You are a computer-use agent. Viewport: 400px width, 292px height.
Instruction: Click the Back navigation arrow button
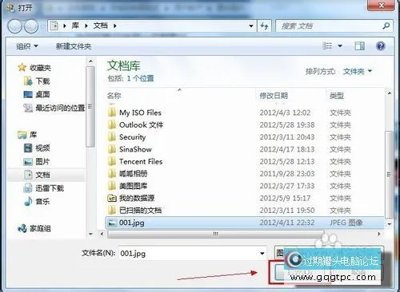pos(14,26)
